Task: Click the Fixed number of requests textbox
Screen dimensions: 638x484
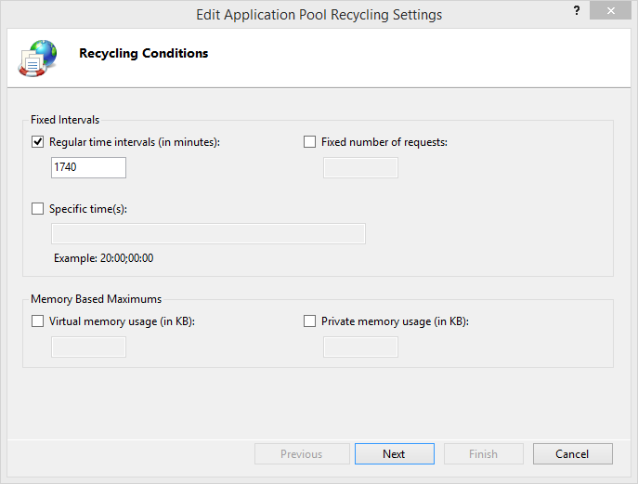Action: (x=360, y=167)
